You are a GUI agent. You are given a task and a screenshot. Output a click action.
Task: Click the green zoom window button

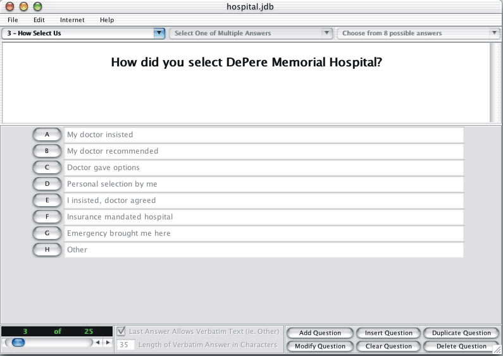coord(38,6)
